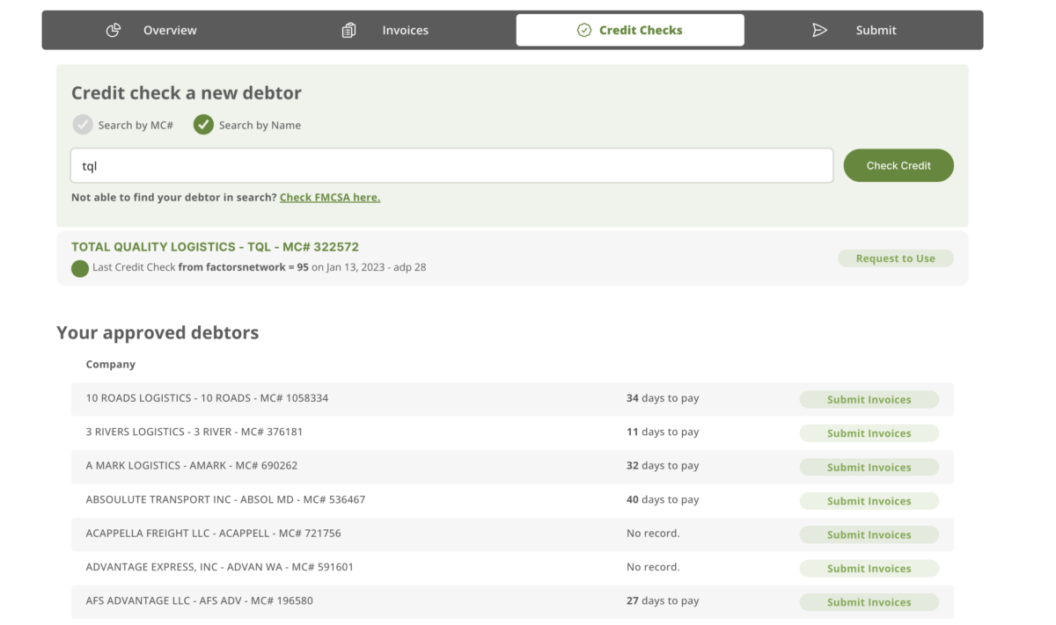Click the Submit paper plane icon
1056x625 pixels.
tap(819, 30)
